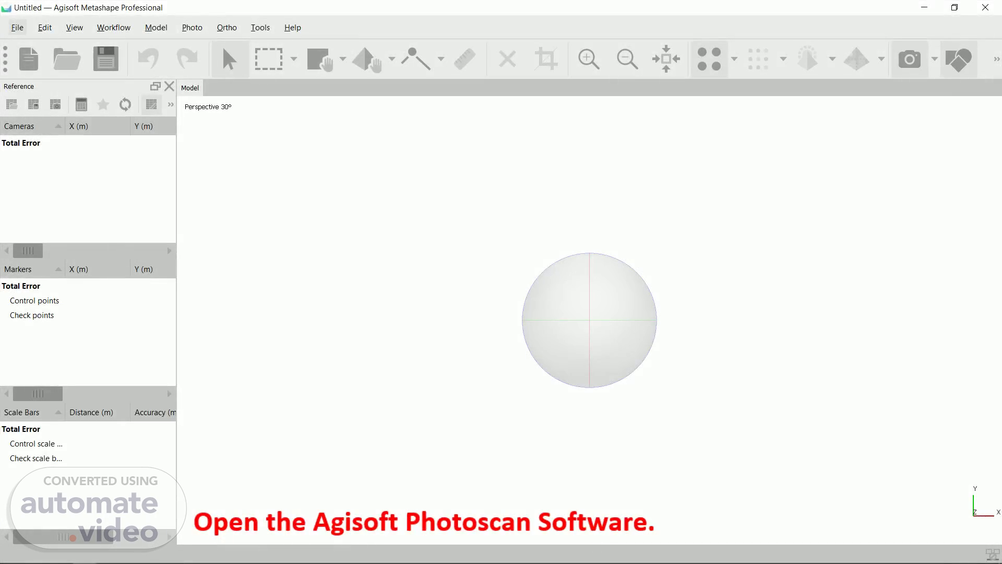The height and width of the screenshot is (564, 1002).
Task: Click the Cameras table horizontal scrollbar thumb
Action: [x=28, y=251]
